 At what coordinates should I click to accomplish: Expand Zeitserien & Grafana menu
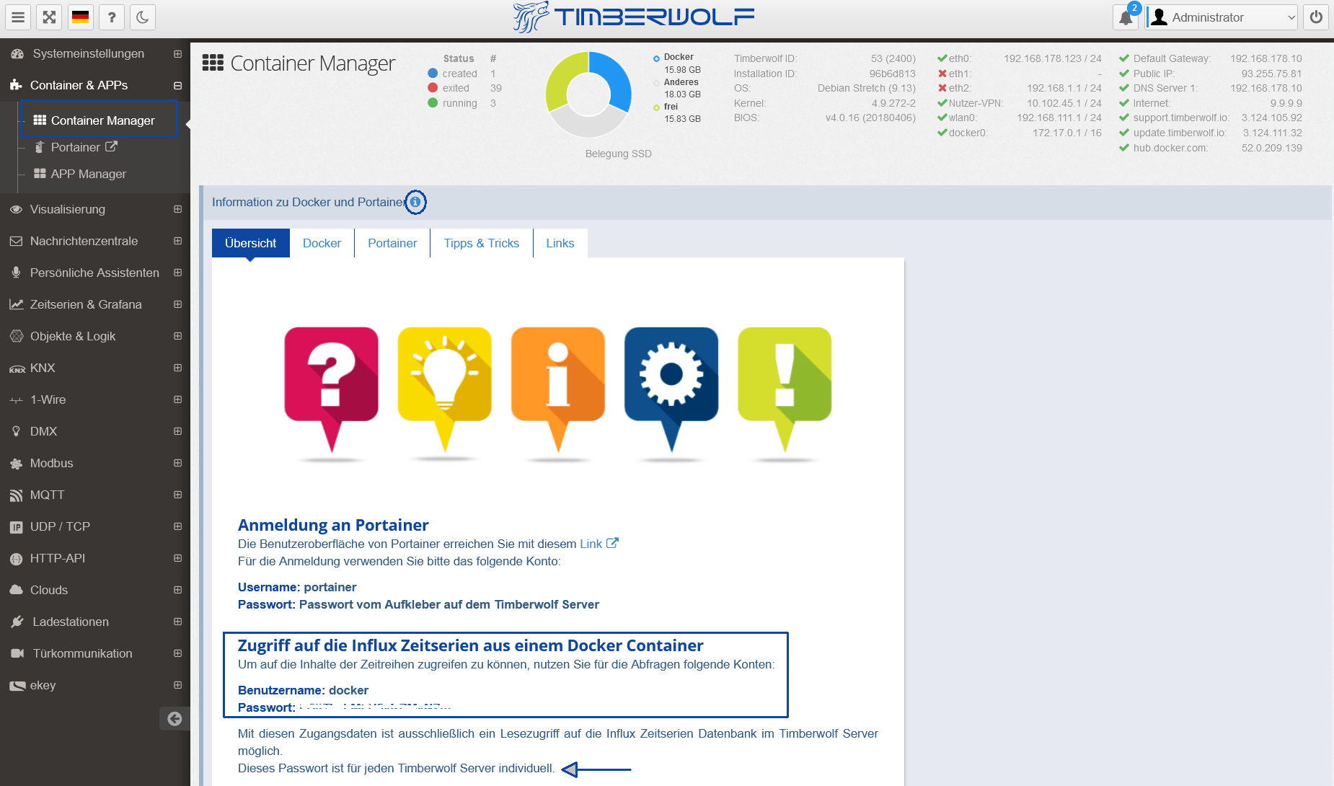click(177, 304)
